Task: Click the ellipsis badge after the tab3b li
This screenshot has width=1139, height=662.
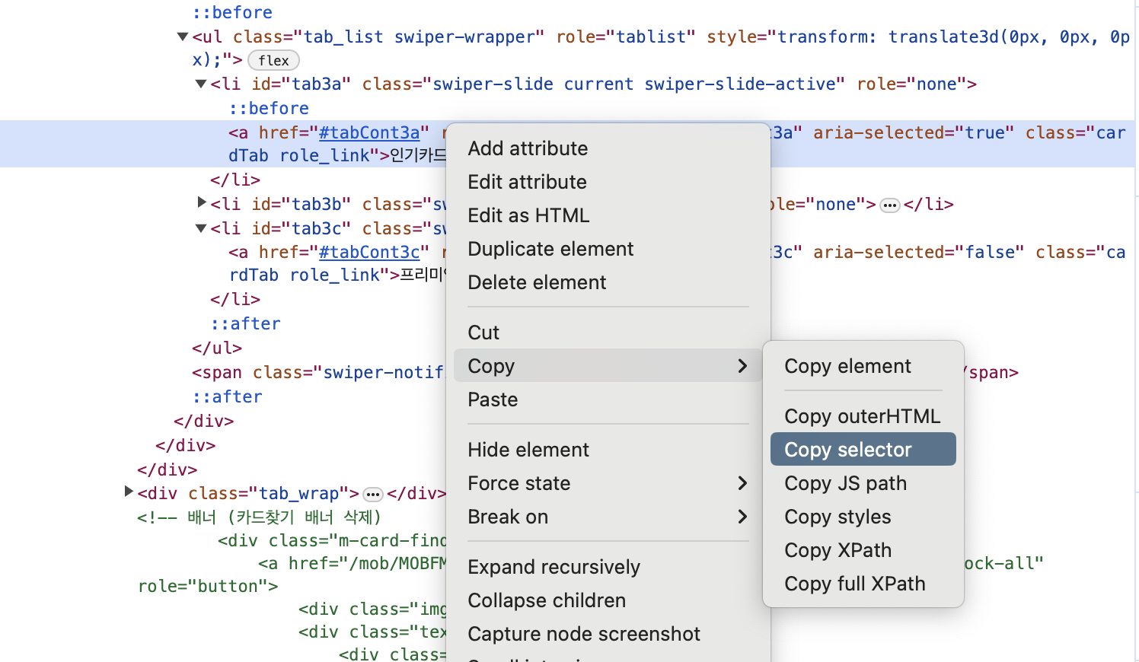Action: pyautogui.click(x=889, y=205)
